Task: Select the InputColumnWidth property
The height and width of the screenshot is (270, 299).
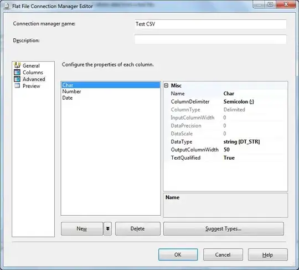Action: 225,118
